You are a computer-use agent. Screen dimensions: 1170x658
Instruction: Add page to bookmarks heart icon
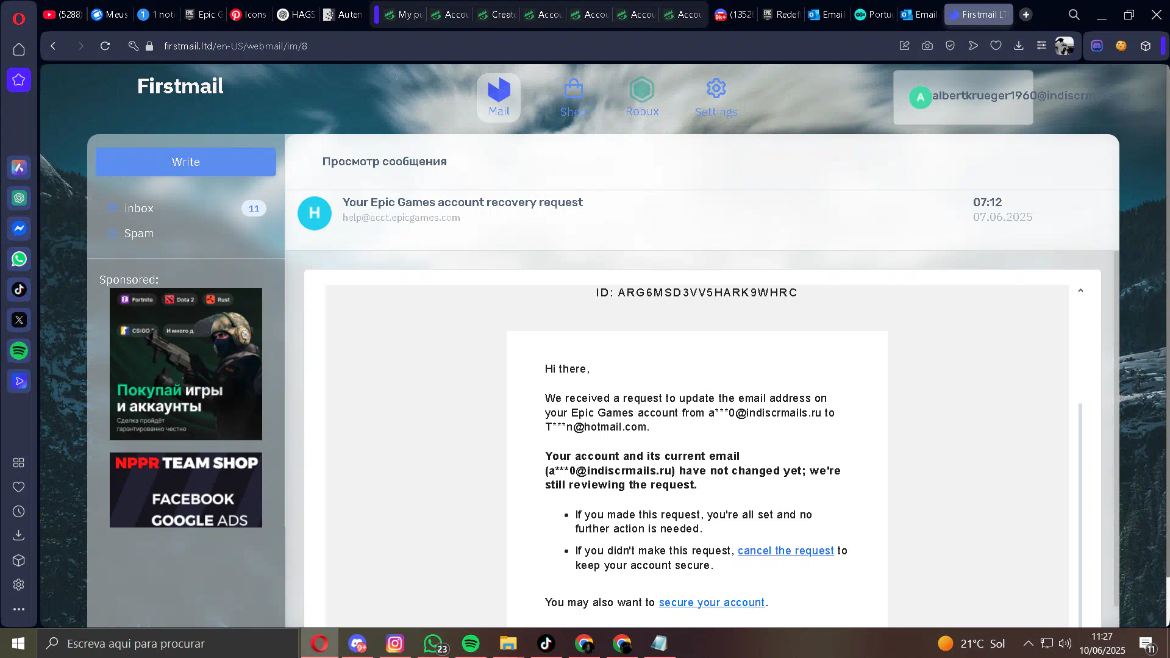996,46
